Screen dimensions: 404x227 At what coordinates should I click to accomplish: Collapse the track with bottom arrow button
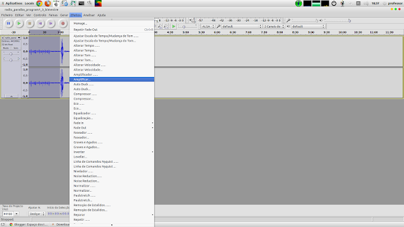(x=11, y=96)
